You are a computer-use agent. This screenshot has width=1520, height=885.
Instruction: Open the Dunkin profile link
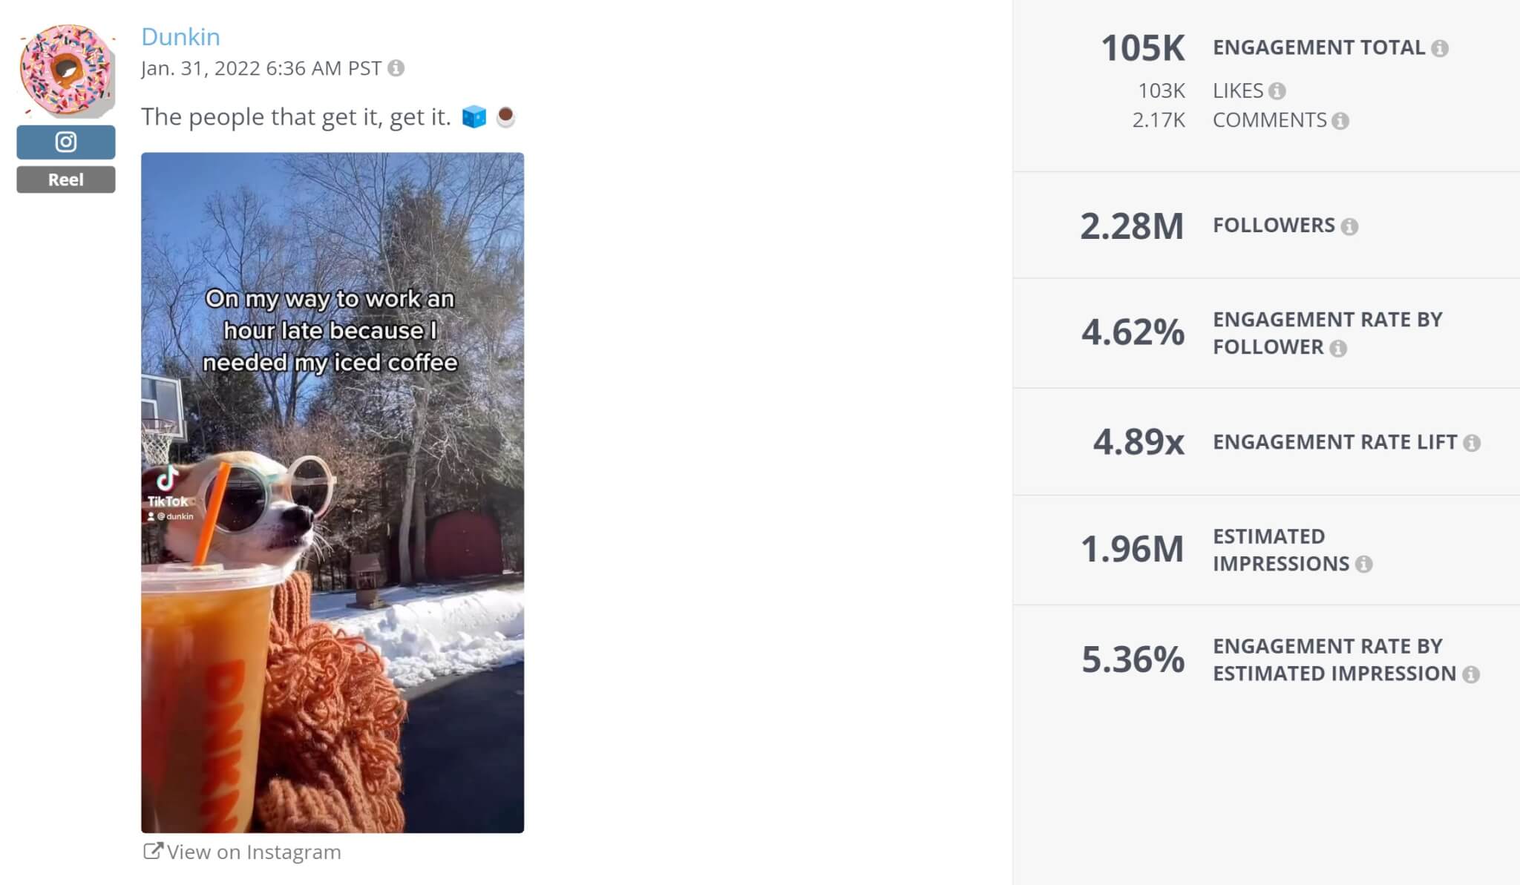[x=180, y=36]
